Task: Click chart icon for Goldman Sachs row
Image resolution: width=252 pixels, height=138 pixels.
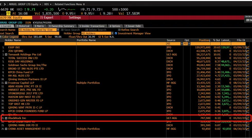Action: pyautogui.click(x=248, y=65)
